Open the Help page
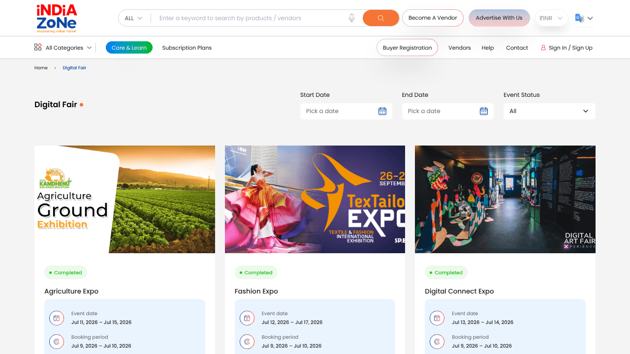This screenshot has width=630, height=354. [488, 48]
